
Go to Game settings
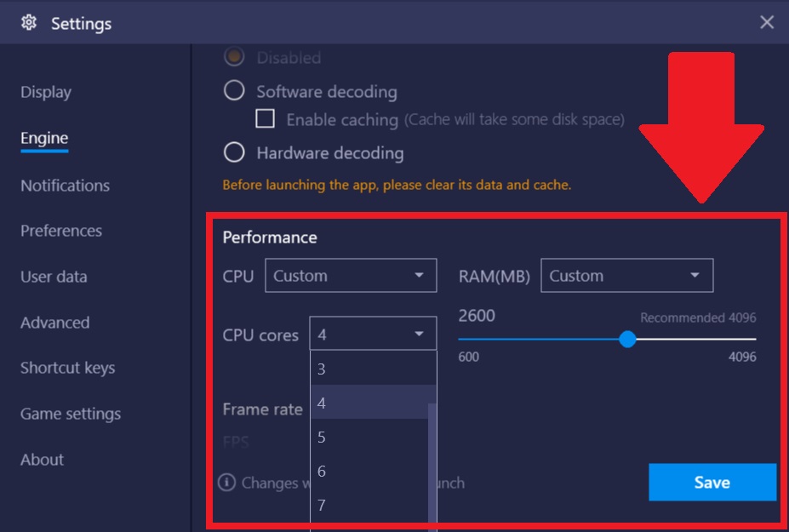click(x=71, y=414)
